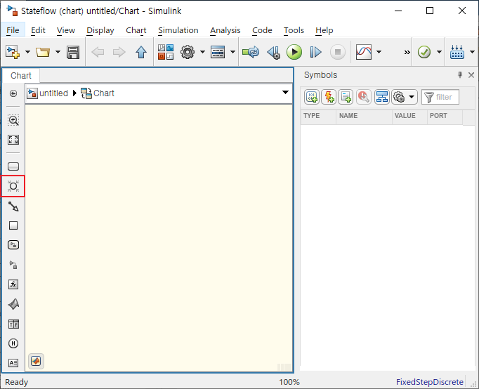Expand the Model Advisor dropdown arrow

(x=439, y=52)
